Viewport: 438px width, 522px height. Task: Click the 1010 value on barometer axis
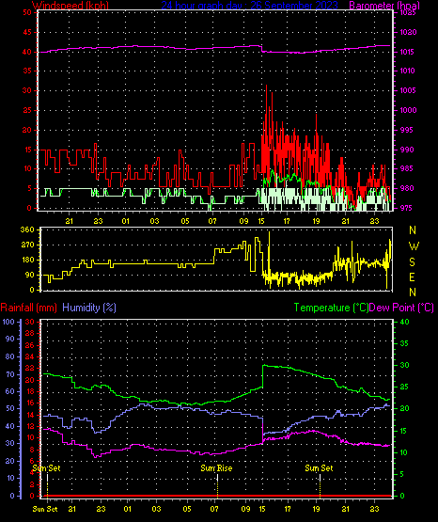point(408,71)
